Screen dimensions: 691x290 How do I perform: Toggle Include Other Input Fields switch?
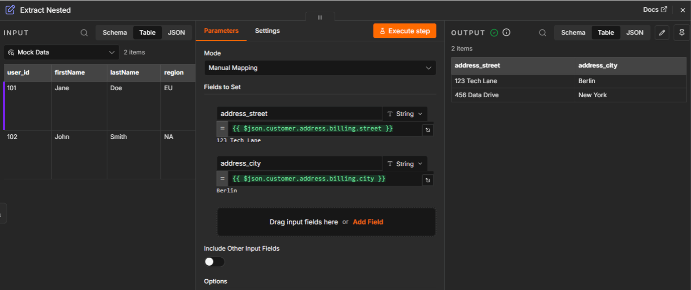click(x=214, y=261)
